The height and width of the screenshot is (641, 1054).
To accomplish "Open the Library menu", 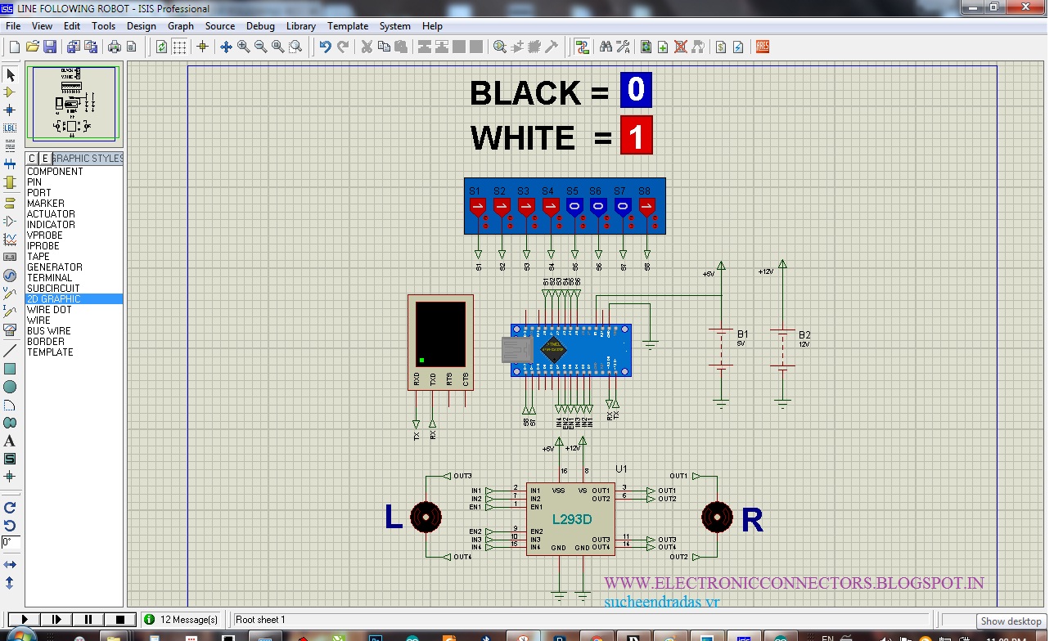I will [x=300, y=25].
